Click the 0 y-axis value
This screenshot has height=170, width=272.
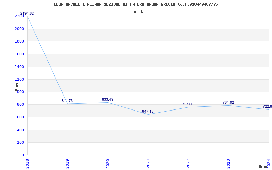click(x=23, y=155)
